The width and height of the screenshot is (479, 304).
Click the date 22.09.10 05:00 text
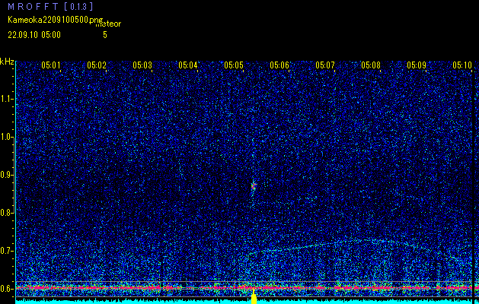click(34, 35)
